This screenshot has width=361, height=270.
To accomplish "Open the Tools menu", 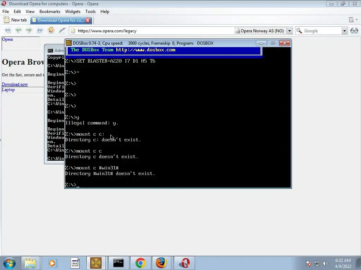I will (90, 12).
